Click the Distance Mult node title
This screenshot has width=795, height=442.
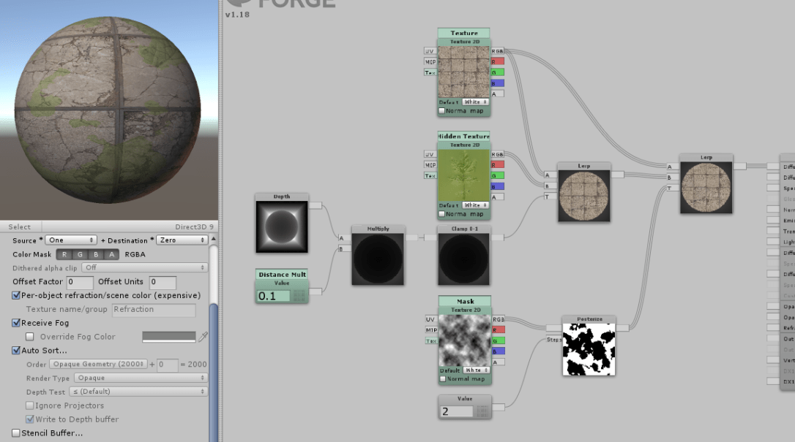coord(282,275)
